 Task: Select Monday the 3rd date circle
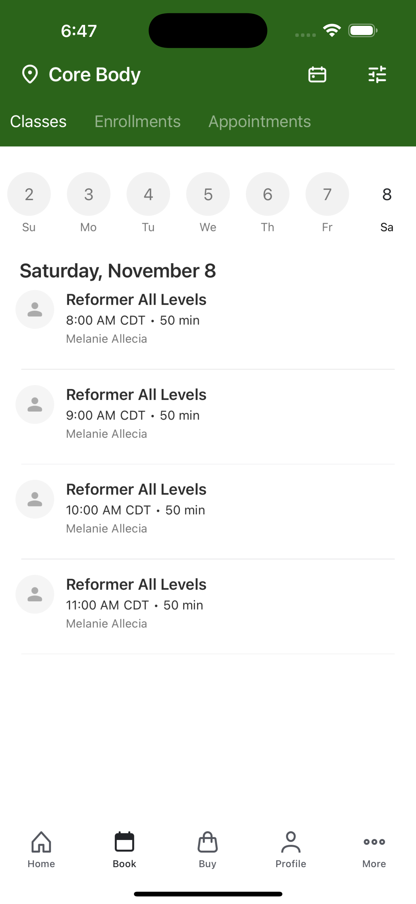89,194
